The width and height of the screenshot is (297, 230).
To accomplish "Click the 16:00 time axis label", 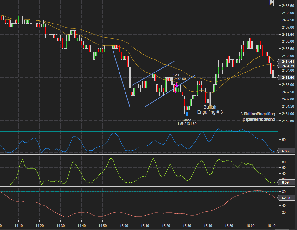I will click(x=250, y=225).
